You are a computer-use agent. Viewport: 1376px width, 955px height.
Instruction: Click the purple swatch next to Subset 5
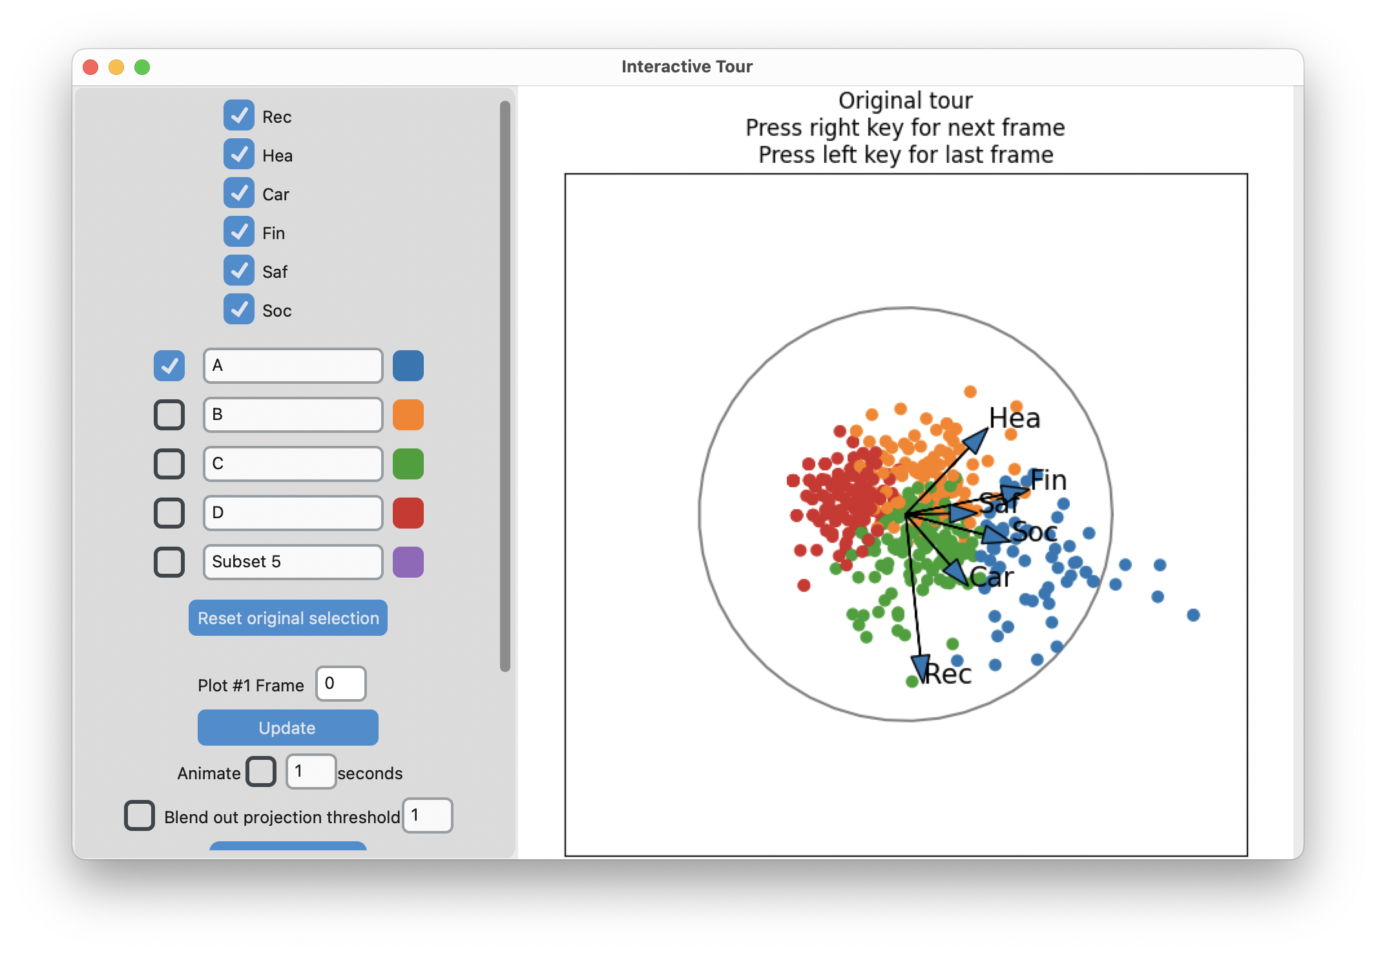[x=408, y=561]
